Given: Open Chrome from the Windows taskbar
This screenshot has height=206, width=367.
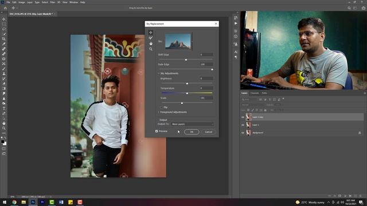Looking at the screenshot, I should point(14,202).
